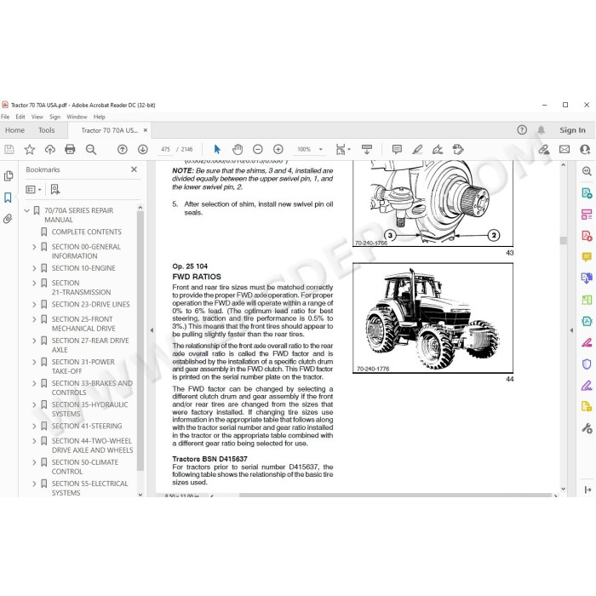Select the arrow selection tool

[217, 149]
